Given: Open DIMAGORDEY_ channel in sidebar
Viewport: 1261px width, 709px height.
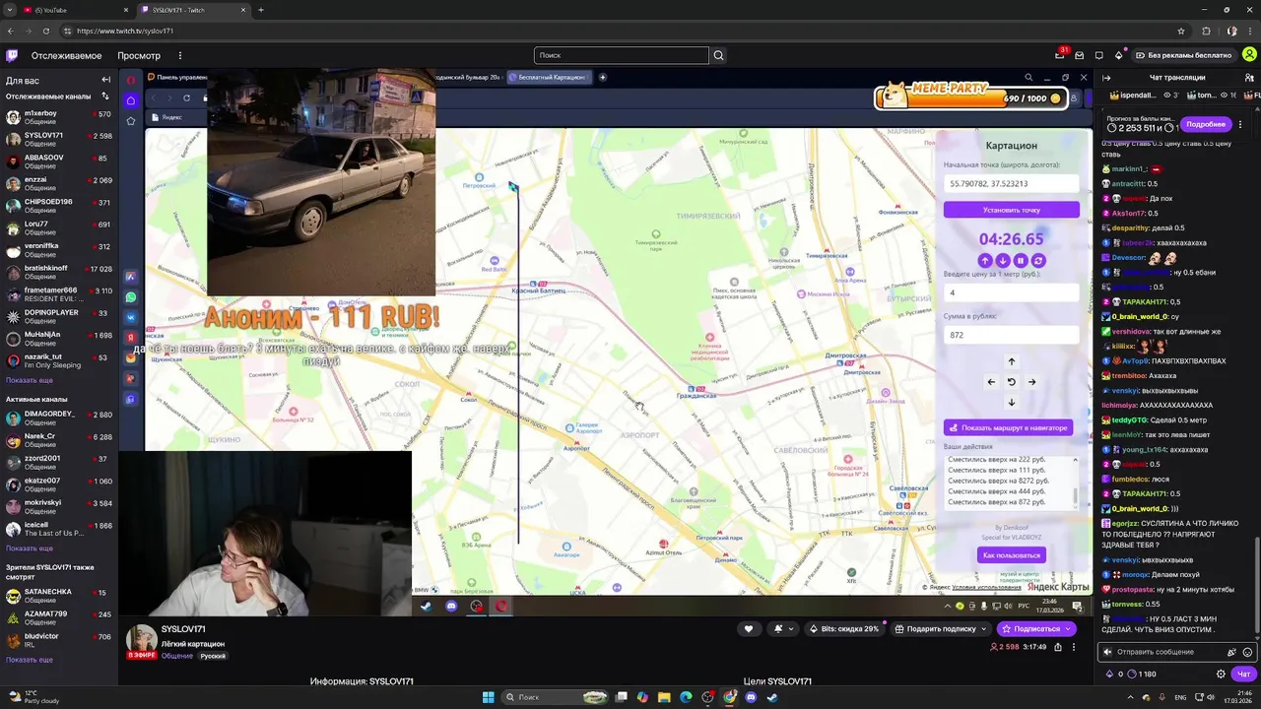Looking at the screenshot, I should [x=59, y=418].
